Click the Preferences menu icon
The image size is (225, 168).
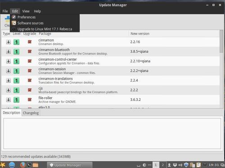14,17
